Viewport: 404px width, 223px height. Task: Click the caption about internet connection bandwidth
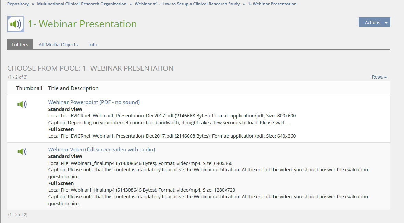coord(169,123)
